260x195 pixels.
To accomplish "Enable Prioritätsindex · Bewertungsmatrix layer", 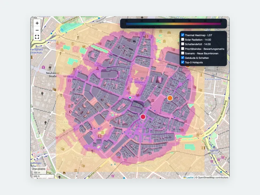I will [183, 48].
